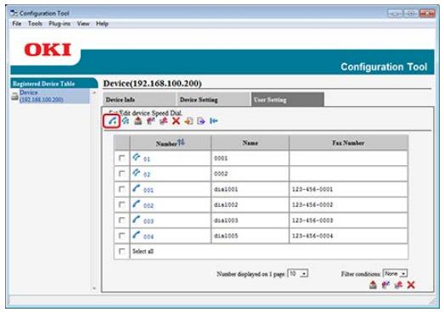Click the Name column header

click(250, 142)
